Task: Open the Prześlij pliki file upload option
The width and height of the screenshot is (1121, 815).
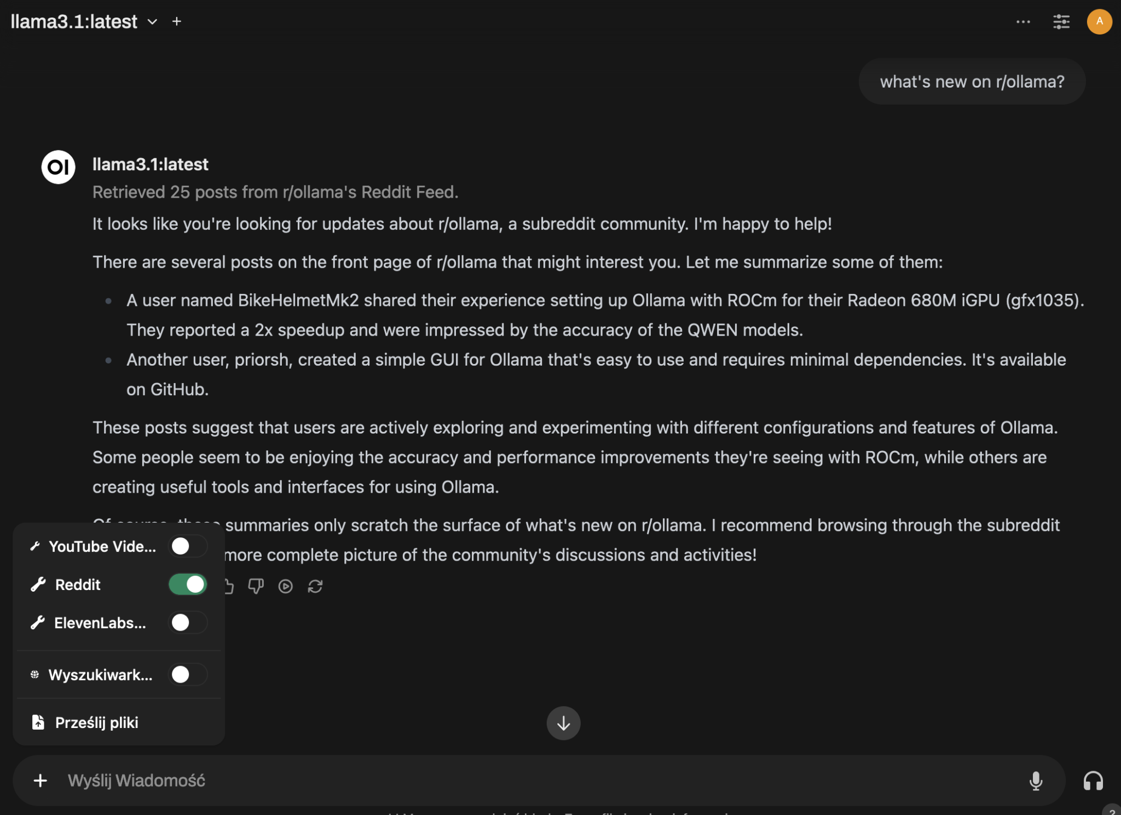Action: pyautogui.click(x=96, y=722)
